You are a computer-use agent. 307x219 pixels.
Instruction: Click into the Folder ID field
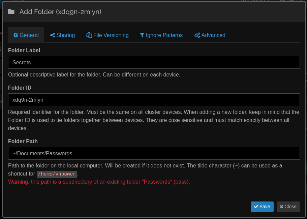[154, 100]
